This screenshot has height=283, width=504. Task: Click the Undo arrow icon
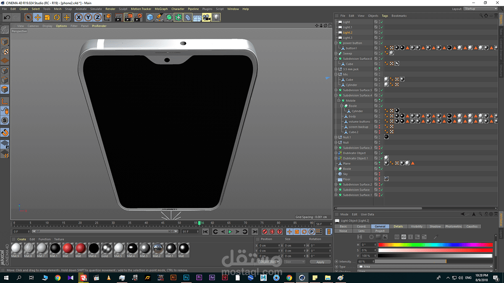[7, 17]
